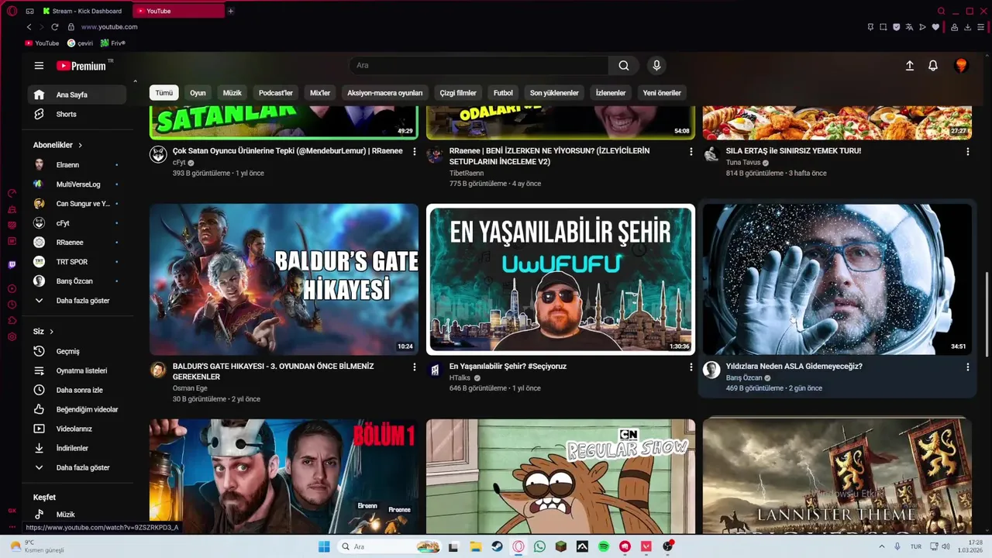The width and height of the screenshot is (992, 558).
Task: Open options for SILA ERTAŞ video
Action: pos(968,152)
